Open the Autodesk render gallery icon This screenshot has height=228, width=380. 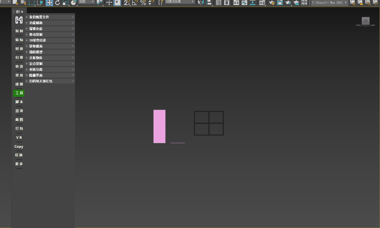click(x=304, y=3)
